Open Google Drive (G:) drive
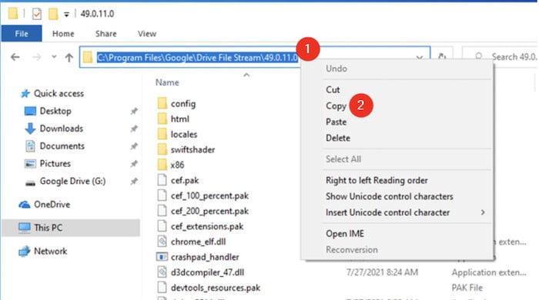 pyautogui.click(x=72, y=182)
